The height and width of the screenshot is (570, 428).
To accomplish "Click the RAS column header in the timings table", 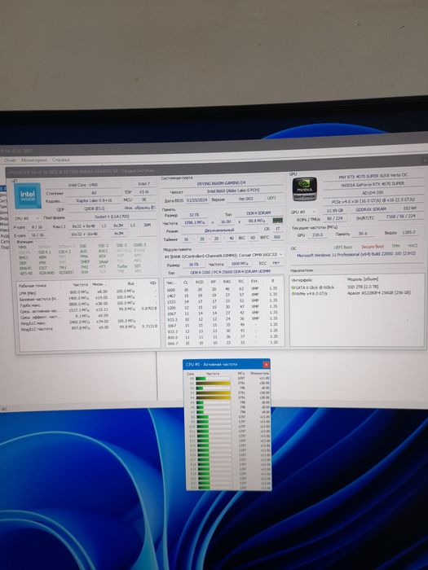I will point(227,282).
